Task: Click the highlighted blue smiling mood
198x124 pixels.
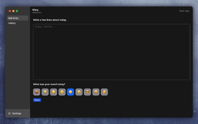Action: click(71, 92)
